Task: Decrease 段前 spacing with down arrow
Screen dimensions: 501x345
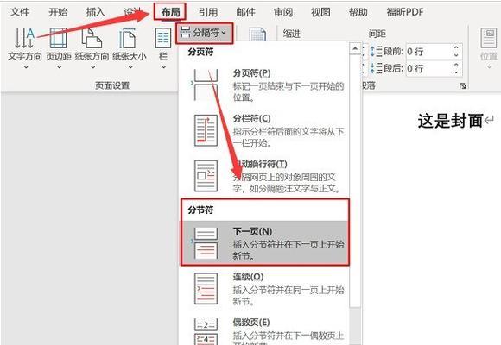Action: pyautogui.click(x=457, y=55)
